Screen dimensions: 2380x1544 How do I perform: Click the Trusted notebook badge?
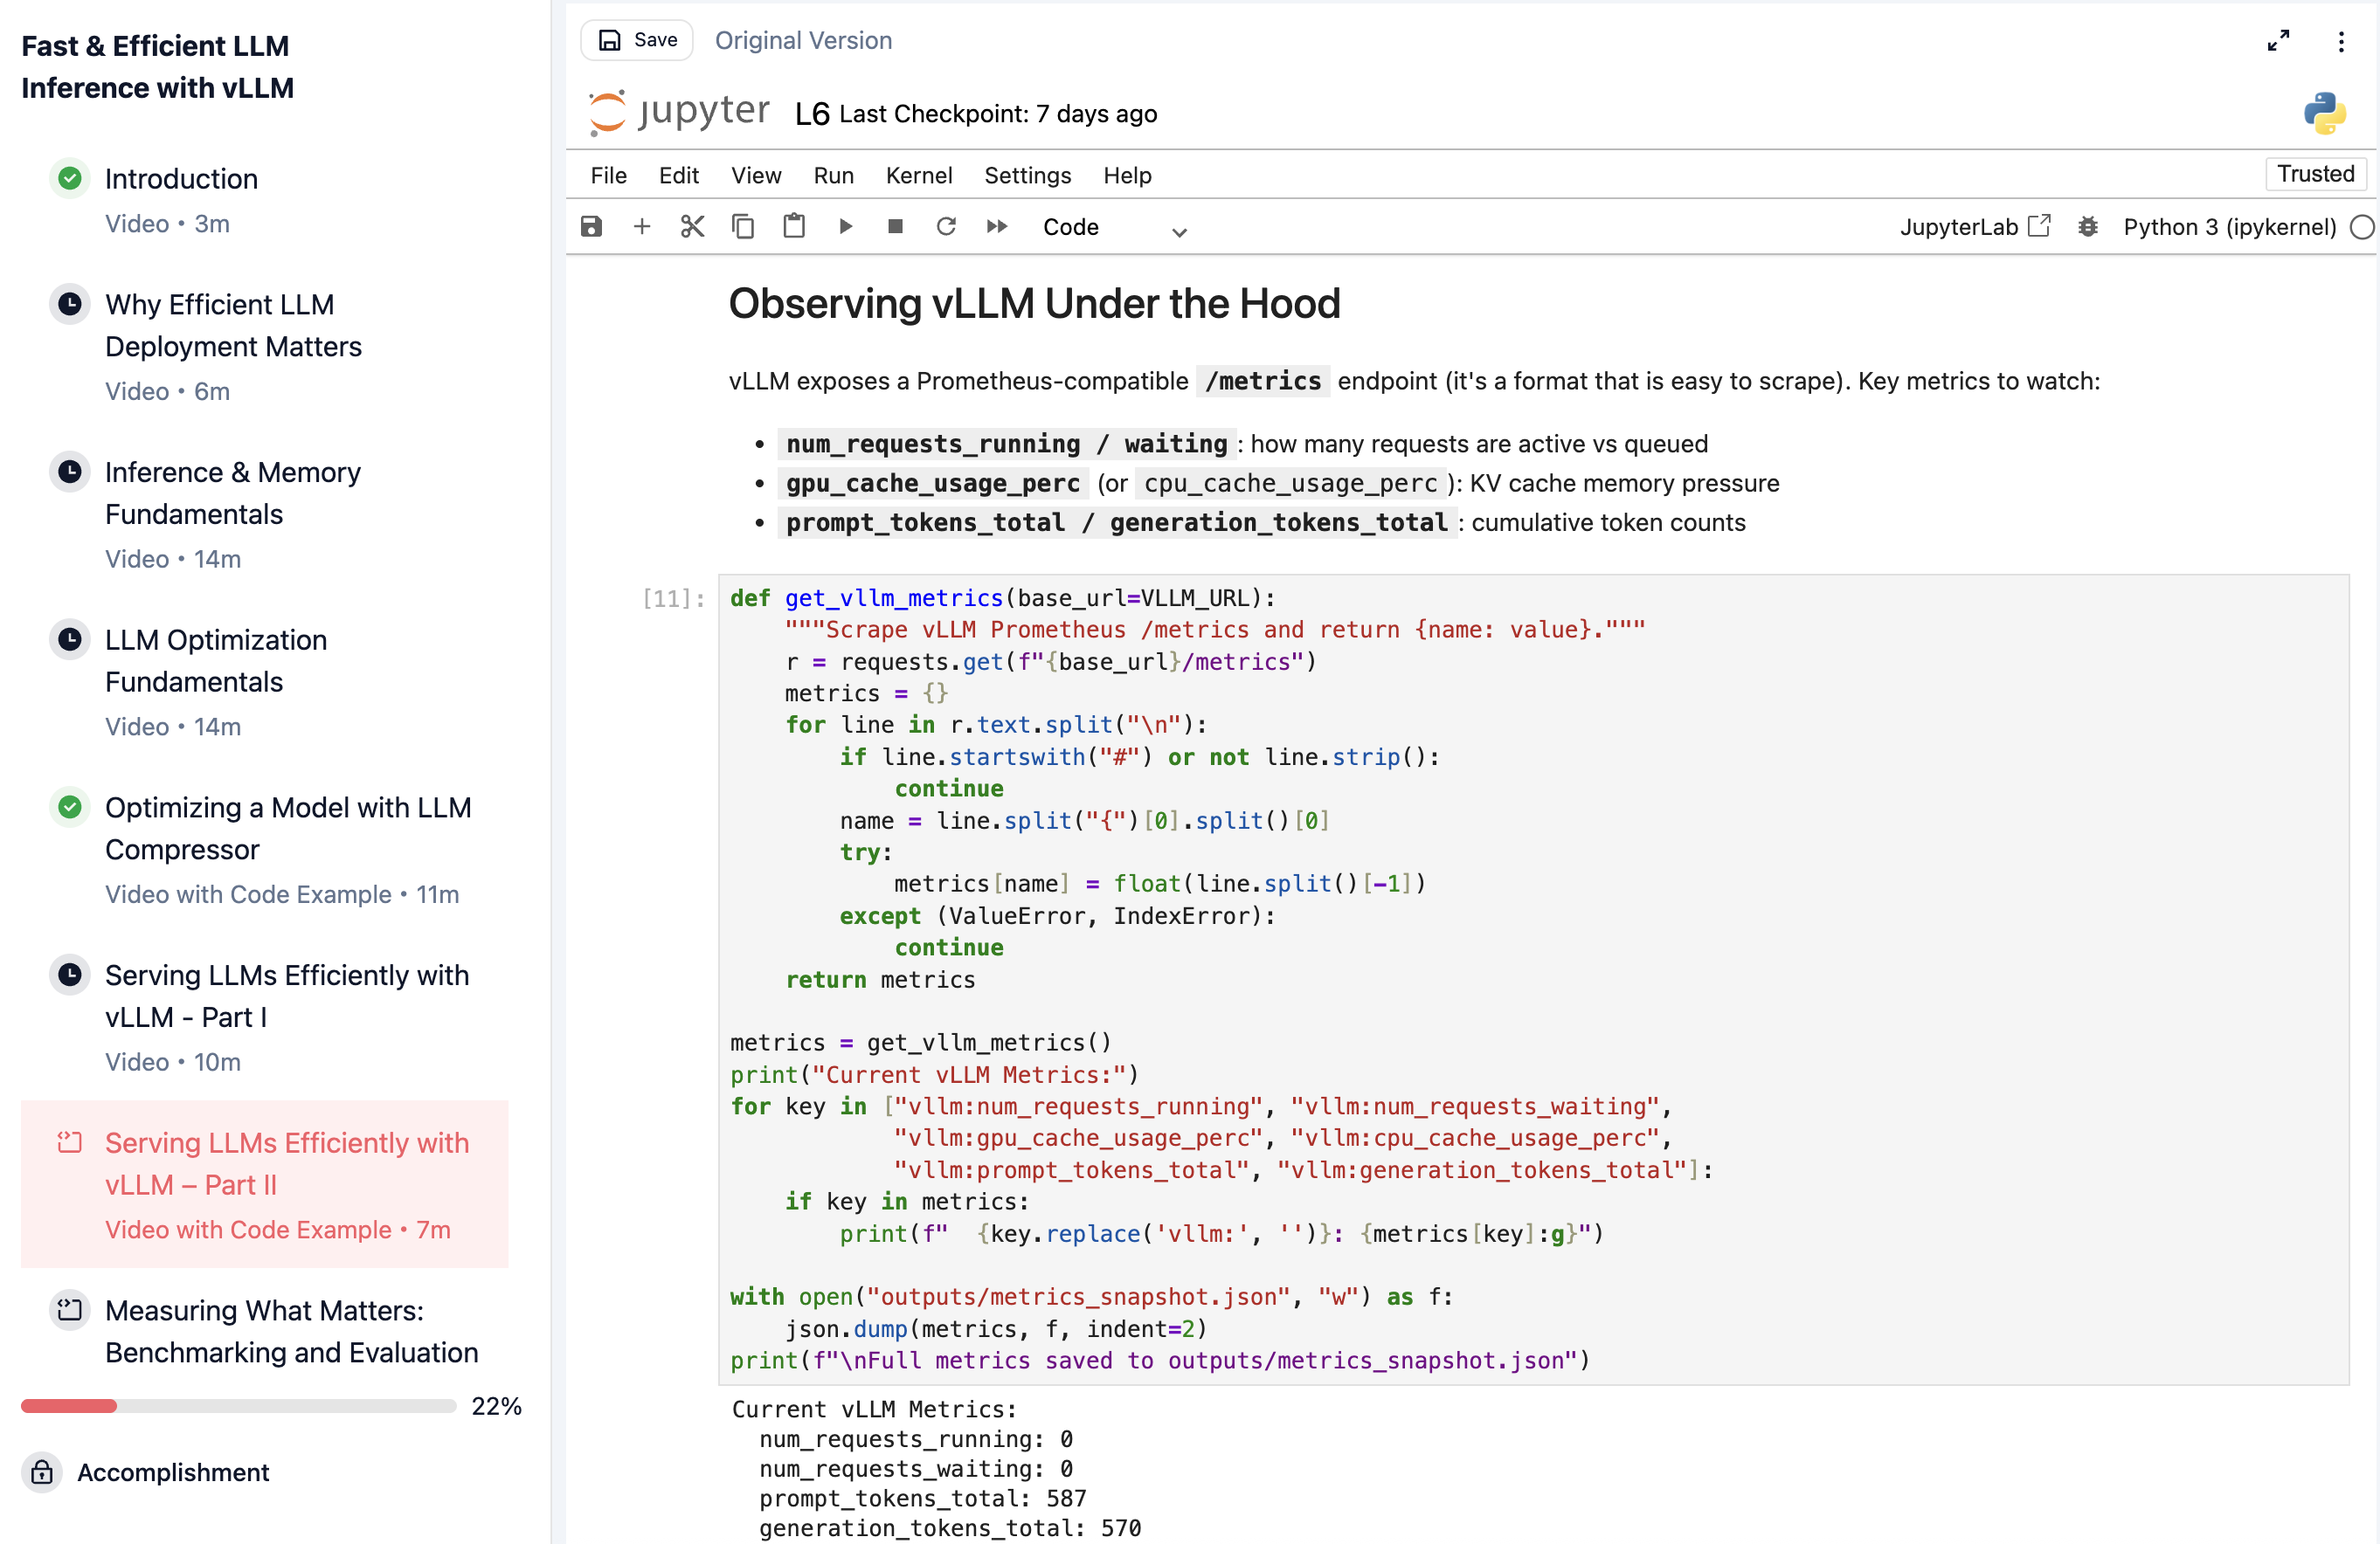coord(2315,174)
